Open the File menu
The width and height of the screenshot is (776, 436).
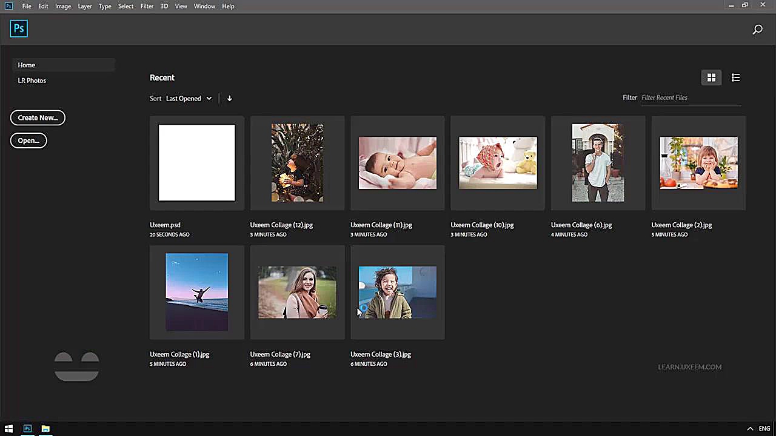tap(27, 6)
